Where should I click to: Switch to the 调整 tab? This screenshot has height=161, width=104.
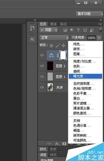(43, 155)
